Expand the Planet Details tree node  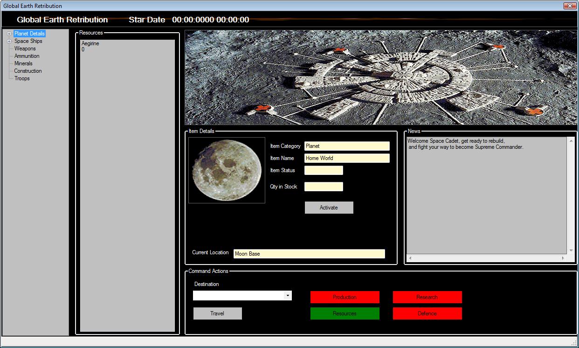coord(8,33)
